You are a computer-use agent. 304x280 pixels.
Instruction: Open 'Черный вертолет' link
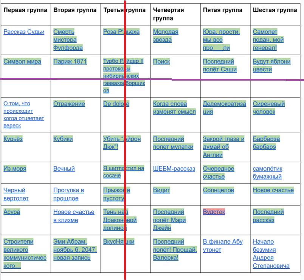[16, 194]
